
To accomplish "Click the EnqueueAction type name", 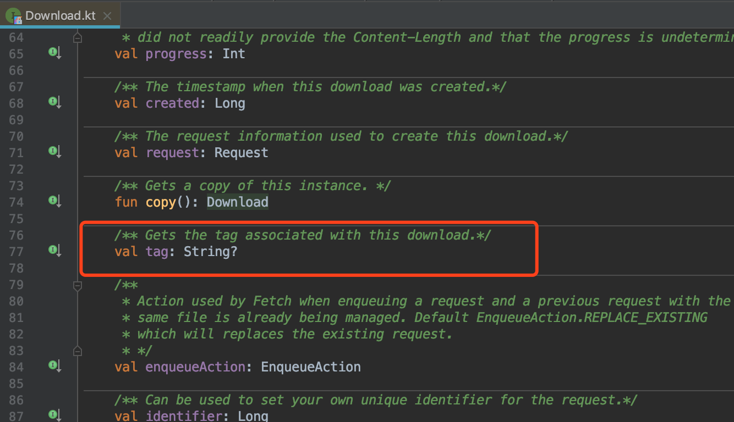I will pos(310,367).
